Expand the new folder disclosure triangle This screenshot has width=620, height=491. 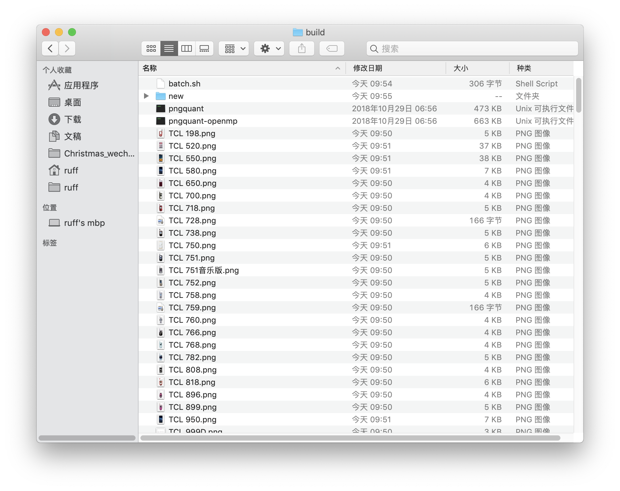pyautogui.click(x=146, y=96)
